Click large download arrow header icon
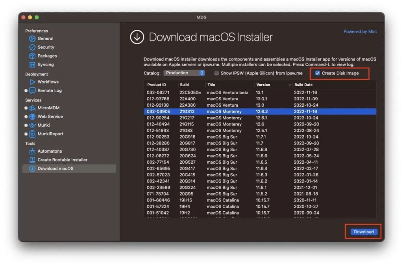This screenshot has width=403, height=266. 137,37
